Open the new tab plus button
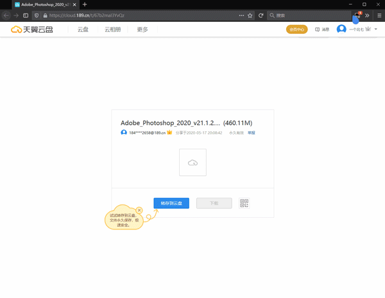385x298 pixels. pyautogui.click(x=85, y=4)
